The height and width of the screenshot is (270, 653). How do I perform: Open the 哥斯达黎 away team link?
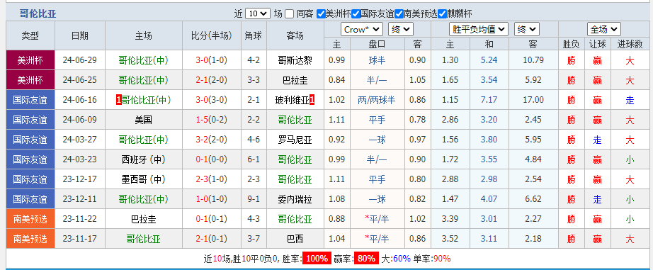[x=295, y=60]
